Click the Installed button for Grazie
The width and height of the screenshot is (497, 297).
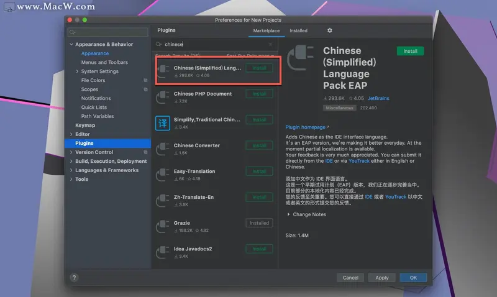pyautogui.click(x=259, y=223)
